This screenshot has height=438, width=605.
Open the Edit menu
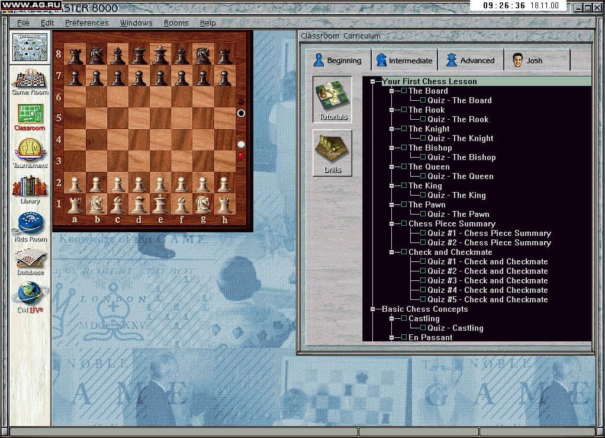(47, 23)
